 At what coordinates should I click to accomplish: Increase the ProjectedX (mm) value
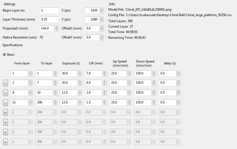(56, 27)
